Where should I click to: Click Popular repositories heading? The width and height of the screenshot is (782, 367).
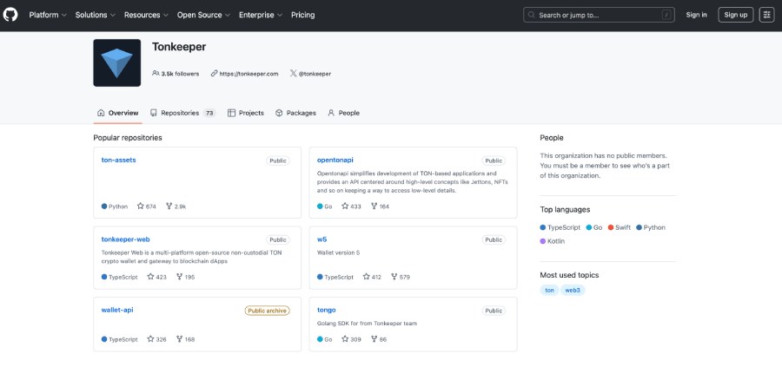pyautogui.click(x=128, y=138)
